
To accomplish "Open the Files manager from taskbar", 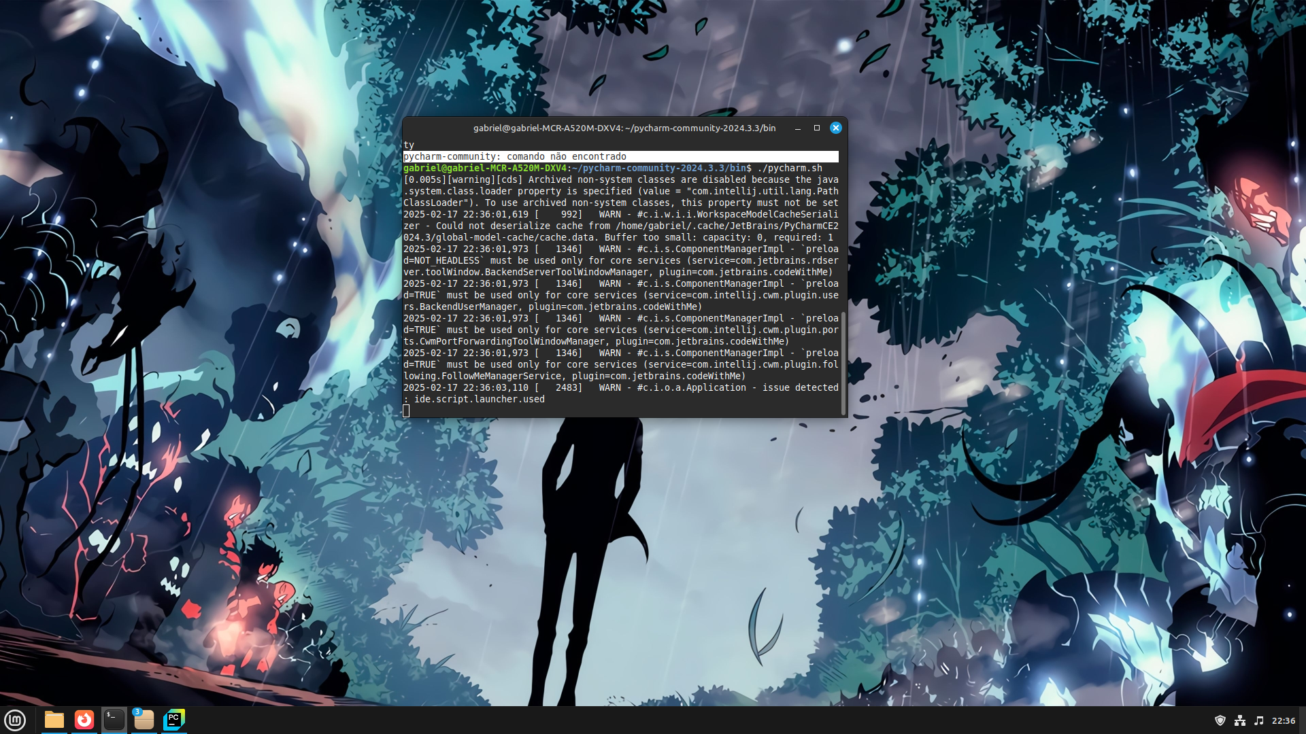I will [x=54, y=720].
